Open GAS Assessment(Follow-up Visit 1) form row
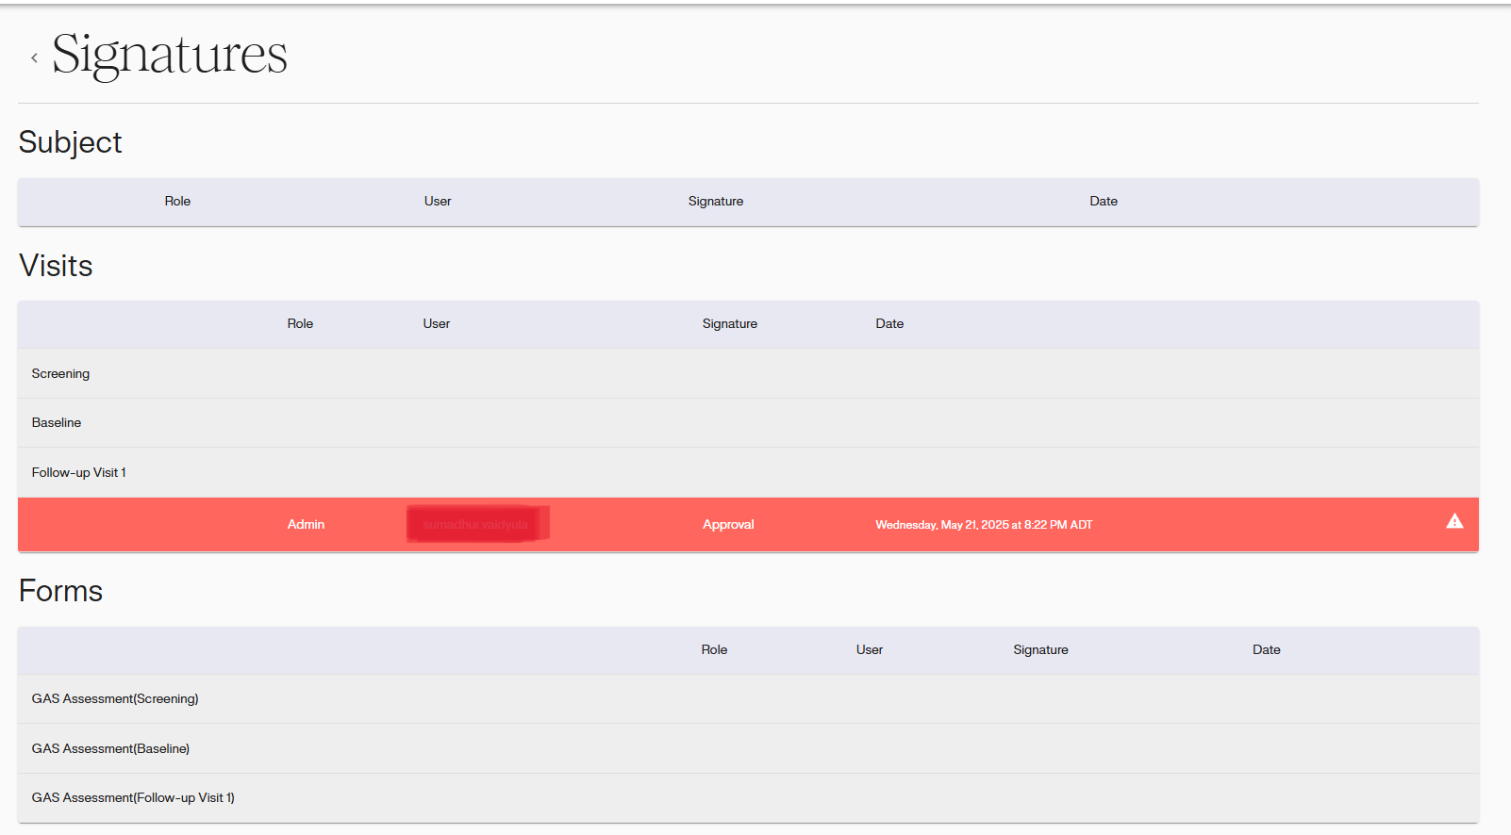The height and width of the screenshot is (835, 1511). pyautogui.click(x=133, y=798)
